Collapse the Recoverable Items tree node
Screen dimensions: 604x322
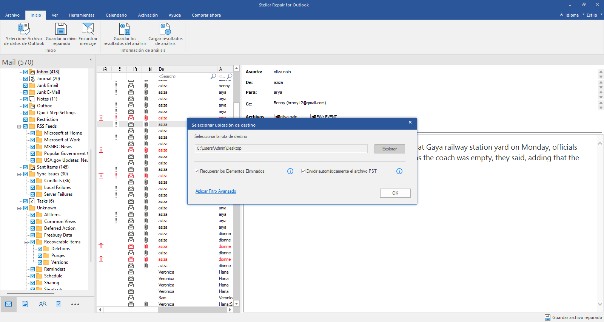26,242
